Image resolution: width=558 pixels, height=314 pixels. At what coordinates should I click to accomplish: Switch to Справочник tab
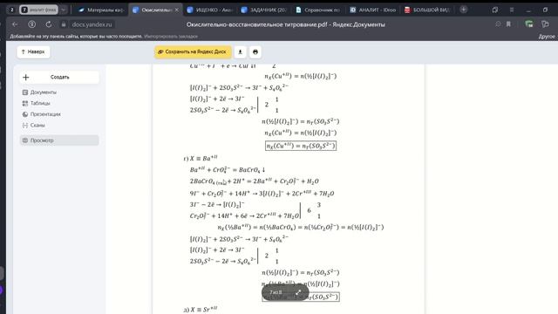[x=318, y=10]
